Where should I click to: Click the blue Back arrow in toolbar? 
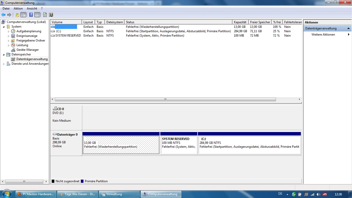tap(3, 15)
